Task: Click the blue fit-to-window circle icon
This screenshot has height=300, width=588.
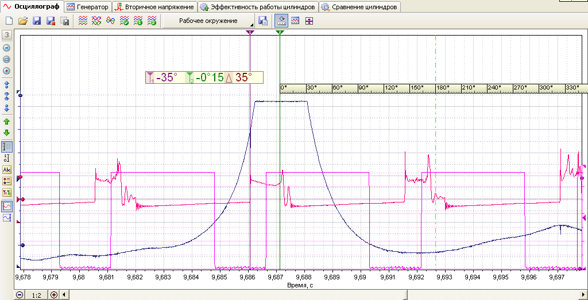Action: pyautogui.click(x=7, y=59)
